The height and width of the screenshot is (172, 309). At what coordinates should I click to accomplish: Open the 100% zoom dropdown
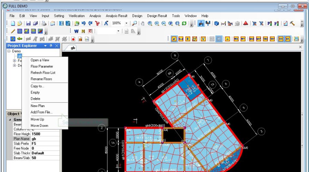coord(126,24)
